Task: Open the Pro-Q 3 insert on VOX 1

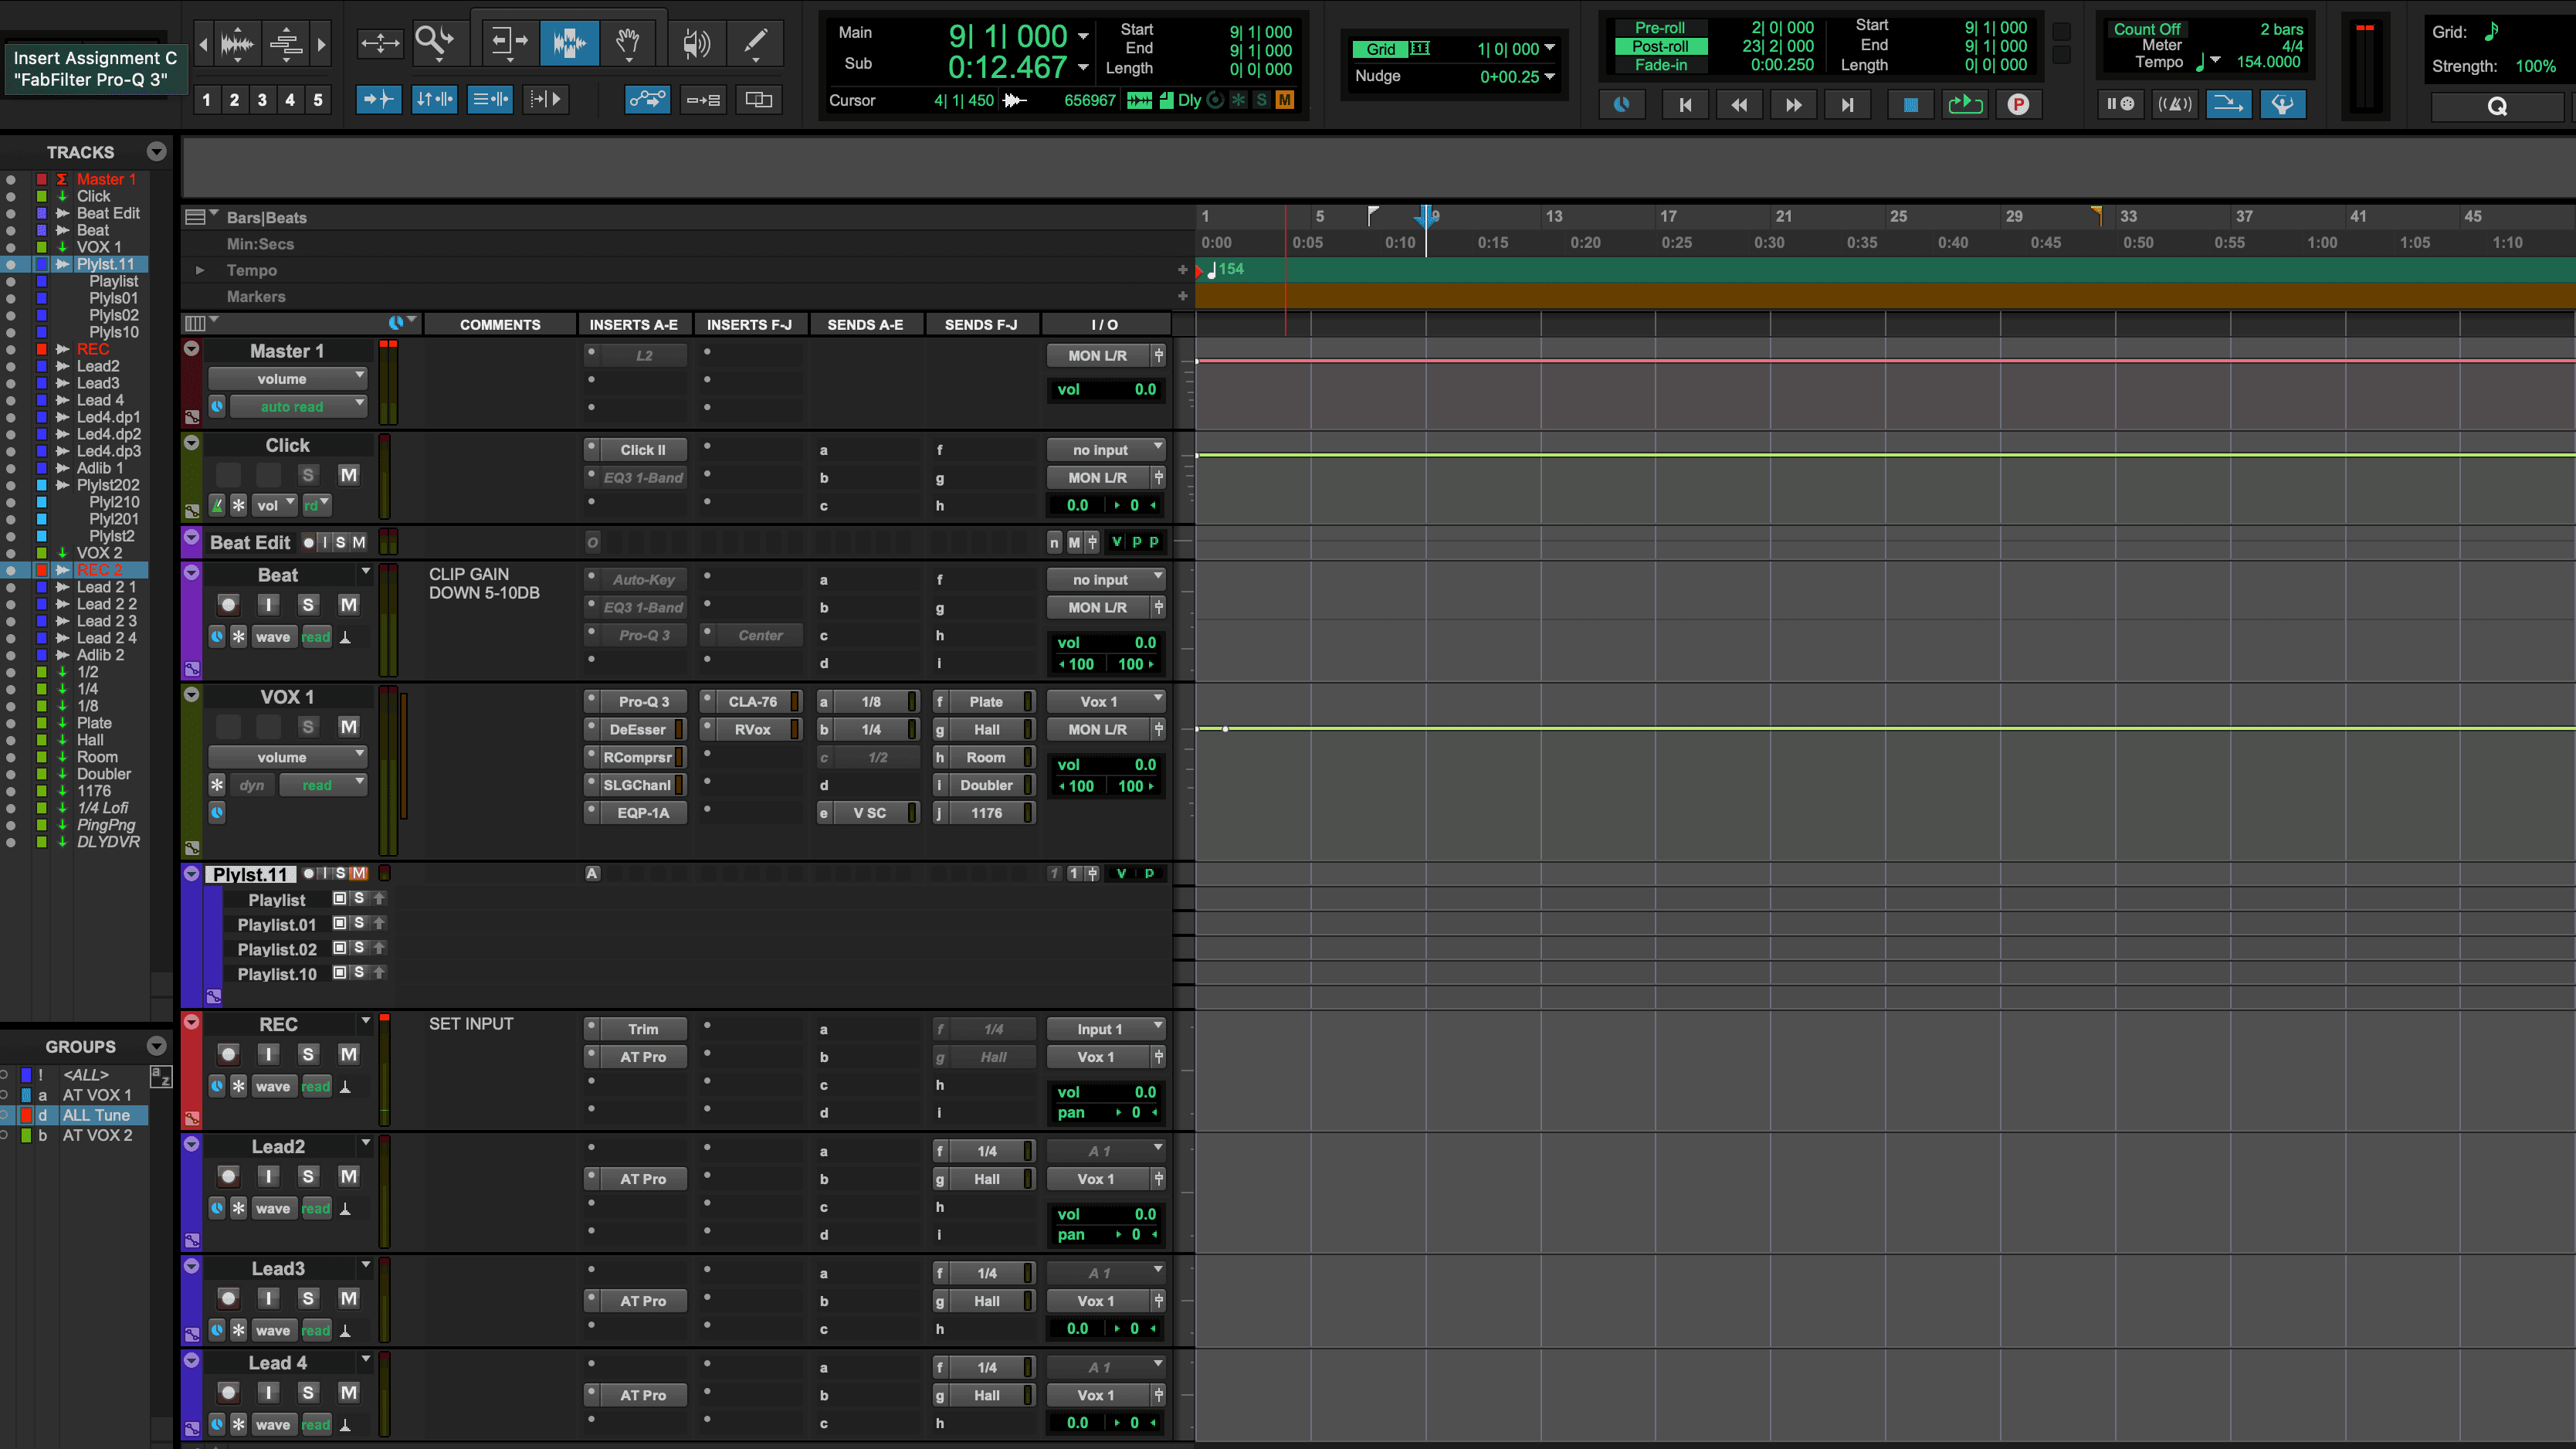Action: (x=643, y=702)
